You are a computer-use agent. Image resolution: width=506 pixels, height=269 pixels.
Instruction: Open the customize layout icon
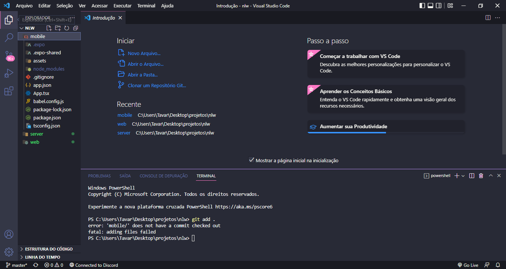[x=450, y=6]
